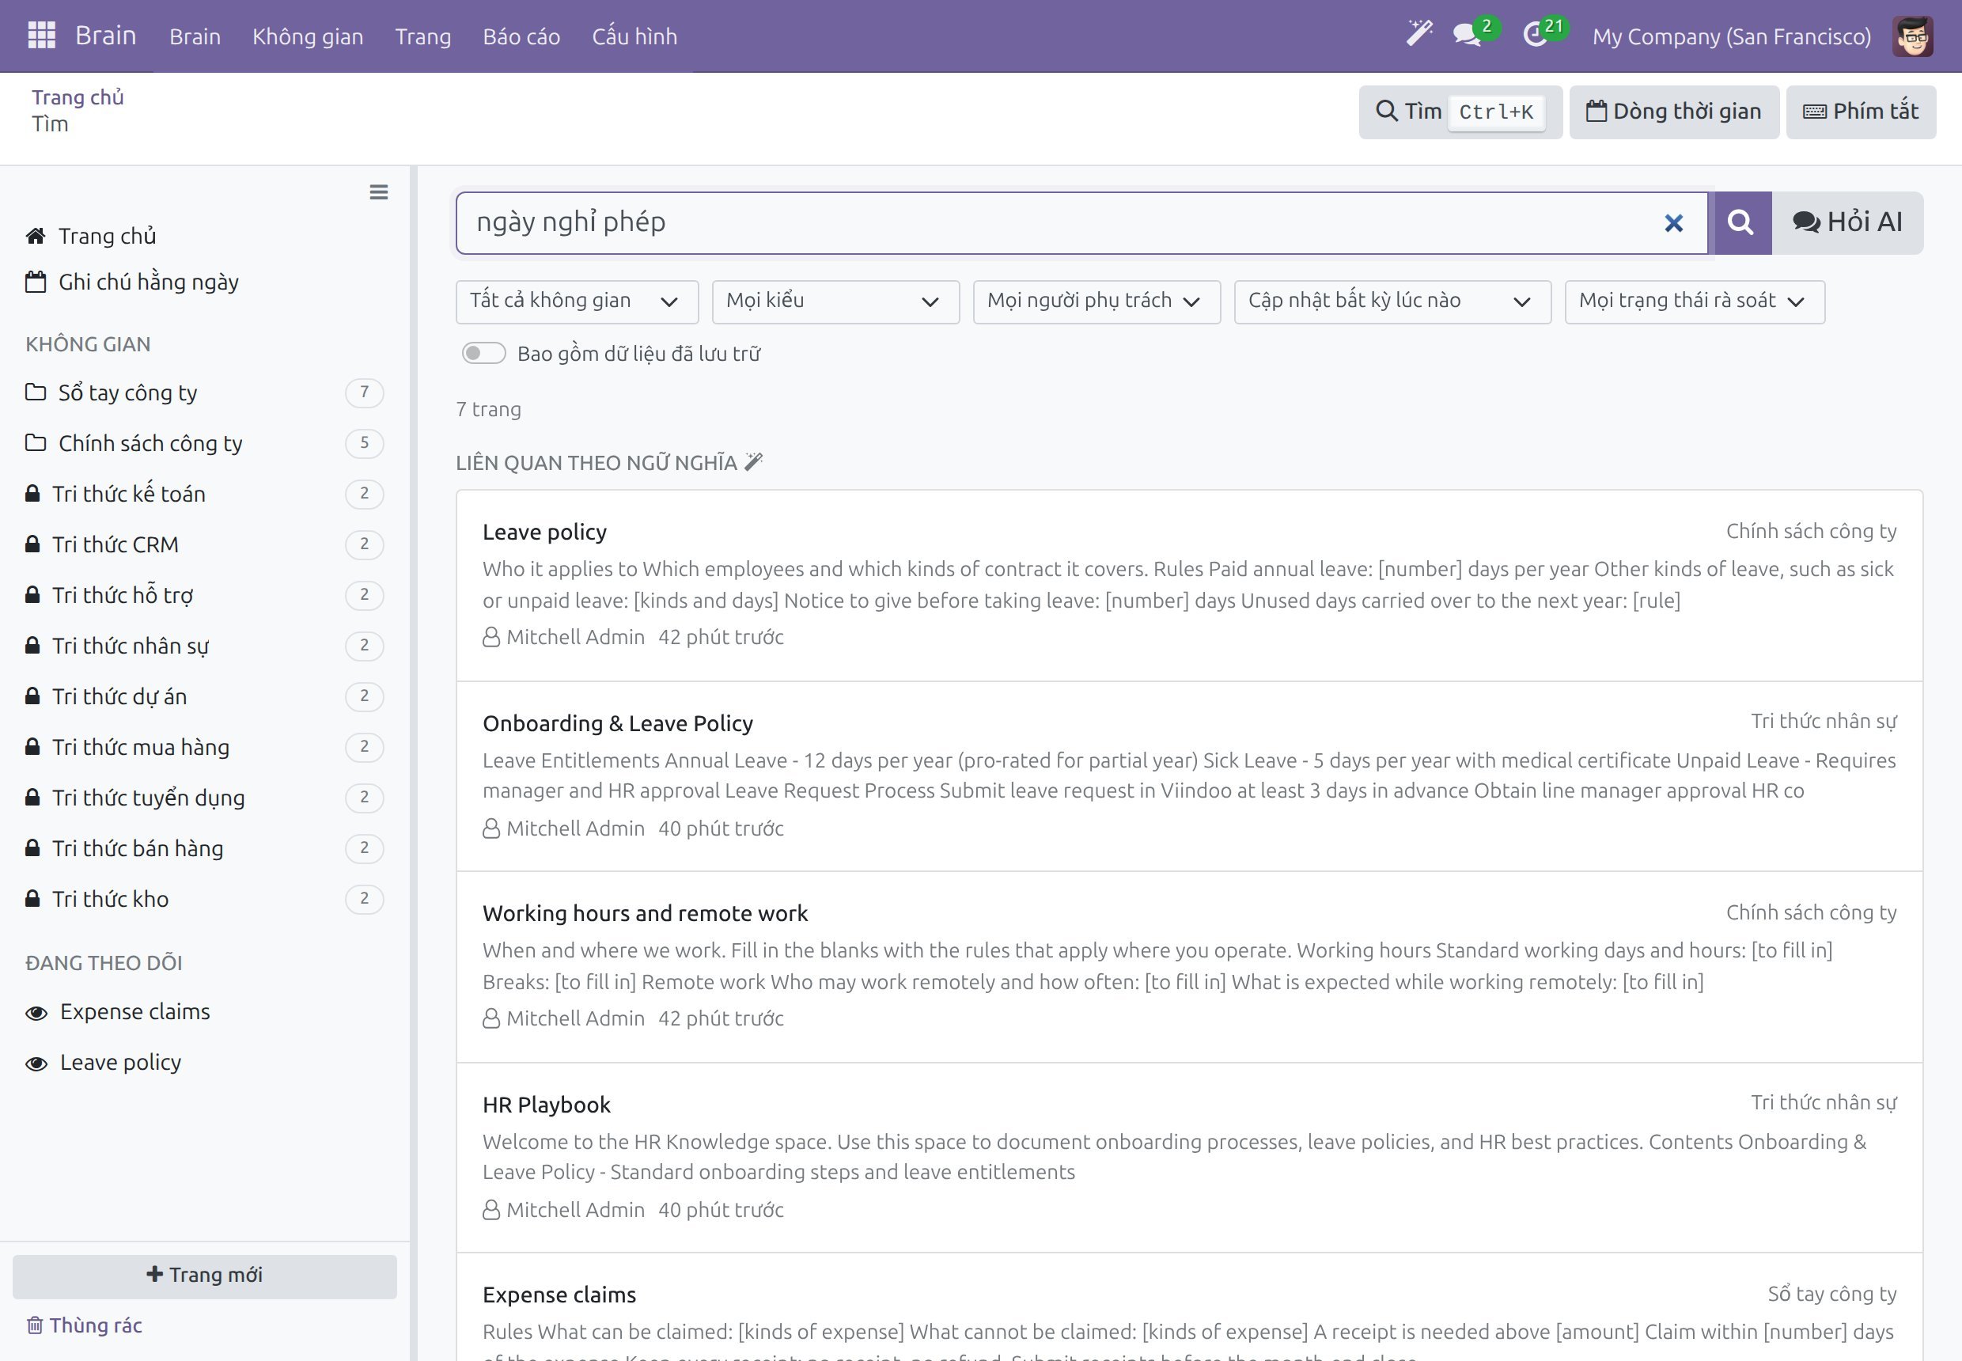1962x1361 pixels.
Task: Open Ghi chú hằng ngày in sidebar
Action: 132,282
